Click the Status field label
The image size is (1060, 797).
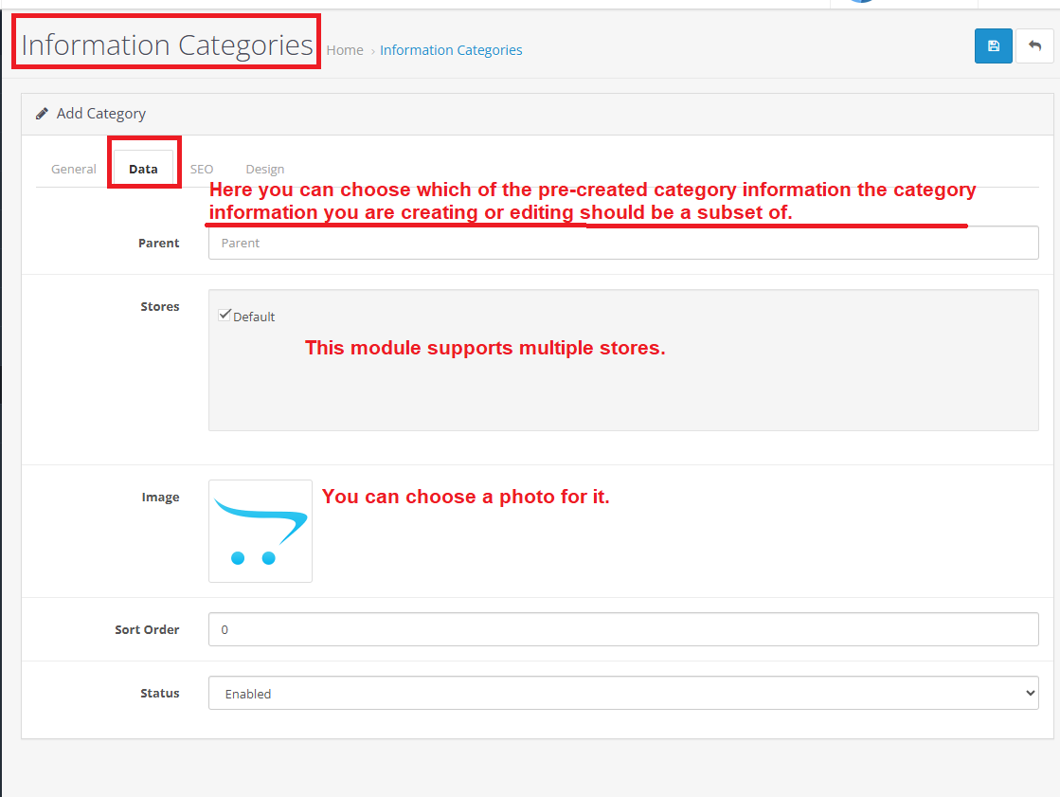(159, 693)
